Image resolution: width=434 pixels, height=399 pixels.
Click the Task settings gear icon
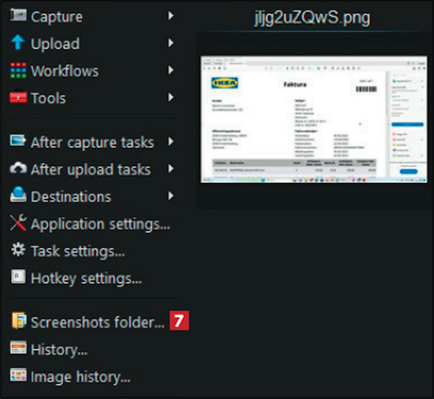18,250
